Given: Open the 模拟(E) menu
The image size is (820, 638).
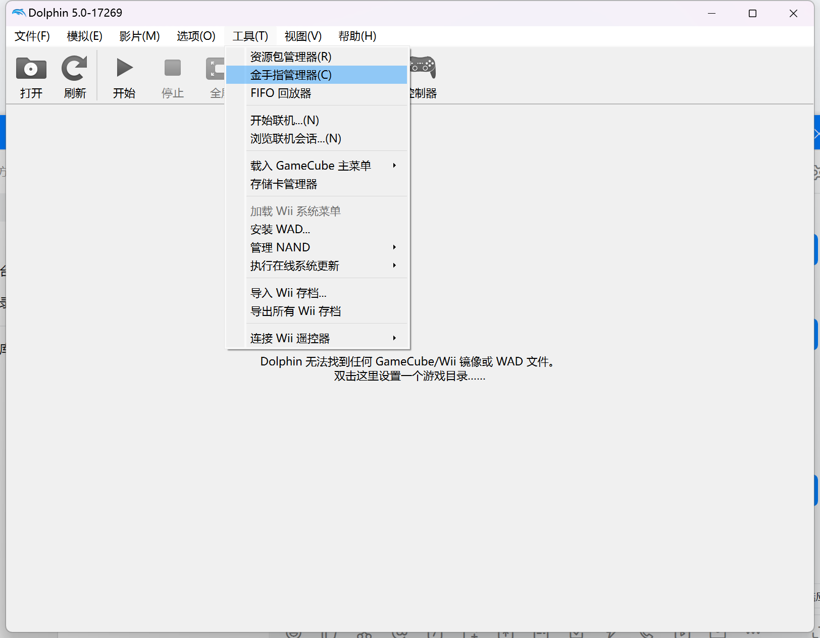Looking at the screenshot, I should click(x=84, y=36).
